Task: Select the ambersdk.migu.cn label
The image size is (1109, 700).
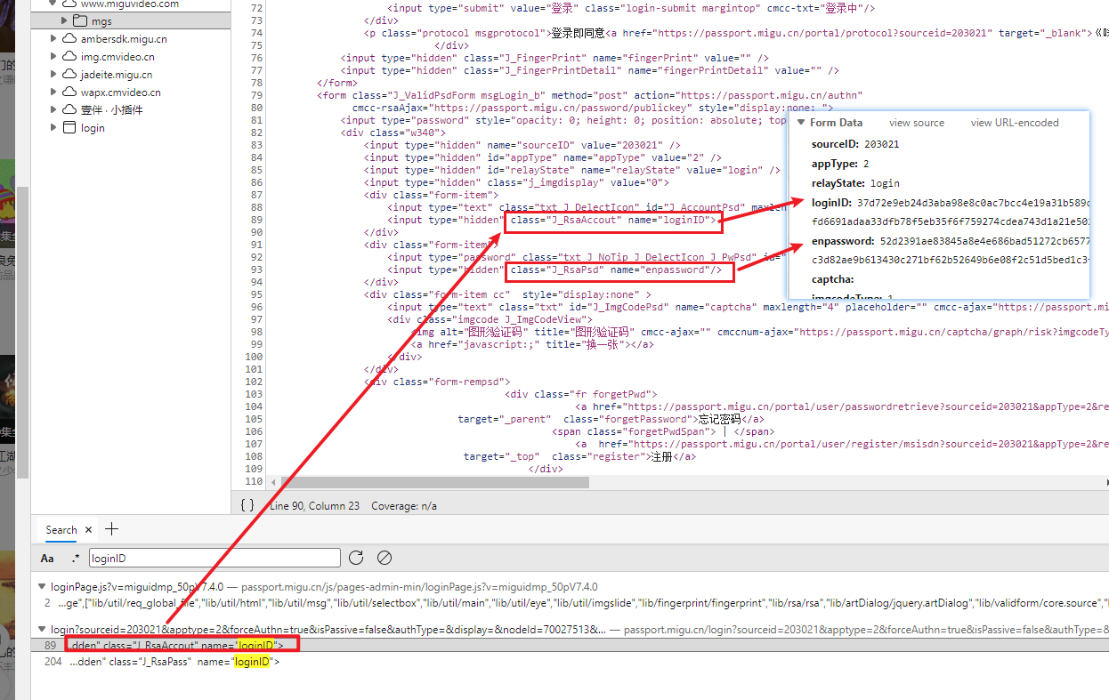Action: pyautogui.click(x=124, y=39)
